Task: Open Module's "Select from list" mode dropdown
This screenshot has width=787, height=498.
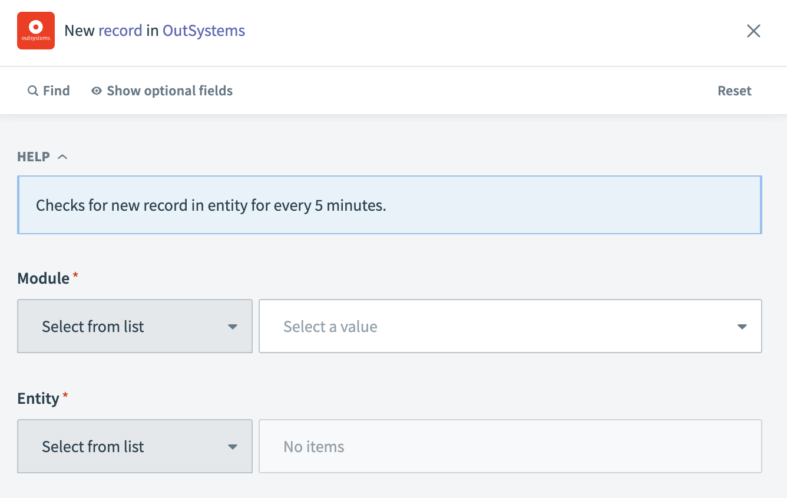Action: [135, 327]
